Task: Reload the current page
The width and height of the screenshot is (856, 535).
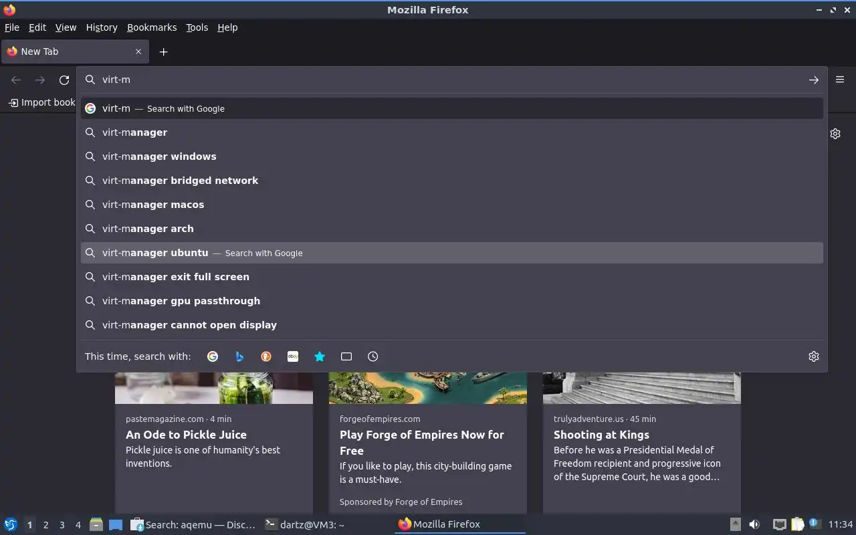Action: point(64,80)
